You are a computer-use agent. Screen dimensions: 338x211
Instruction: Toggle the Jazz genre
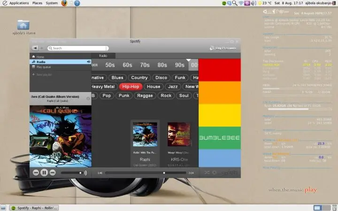pyautogui.click(x=173, y=87)
